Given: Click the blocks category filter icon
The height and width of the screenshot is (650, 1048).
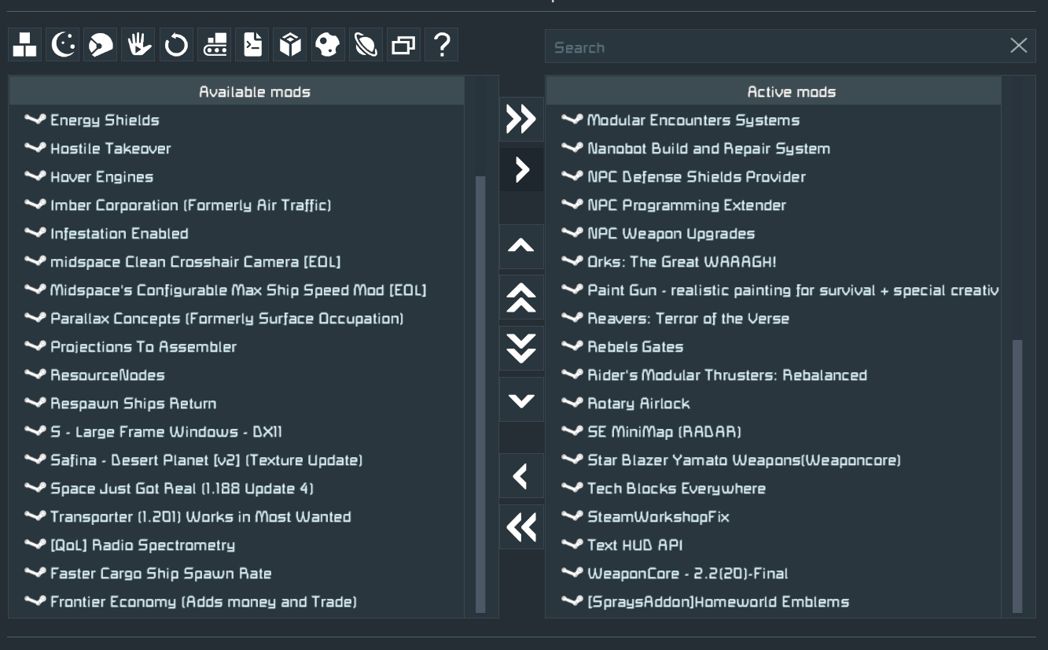Looking at the screenshot, I should click(x=24, y=45).
